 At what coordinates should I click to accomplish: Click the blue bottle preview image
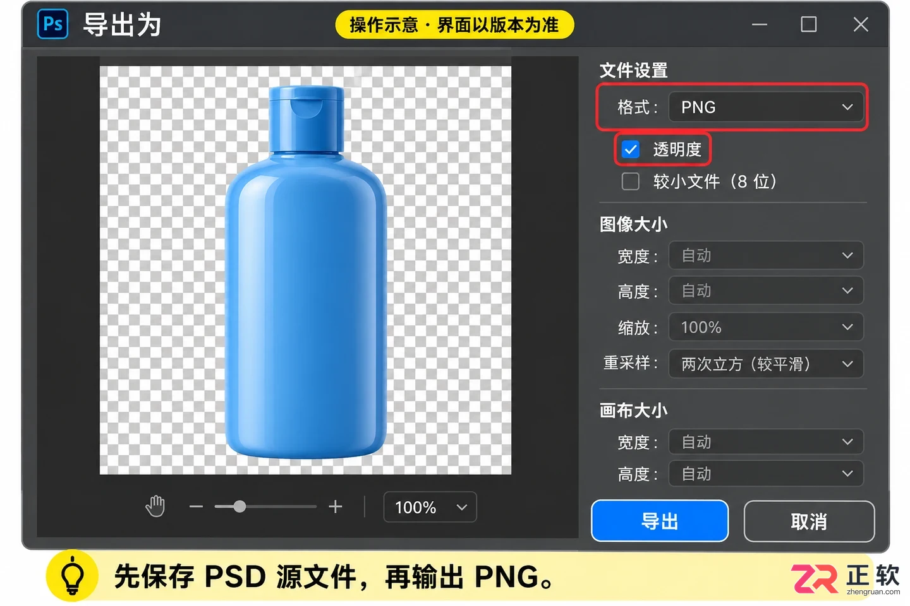pos(306,272)
